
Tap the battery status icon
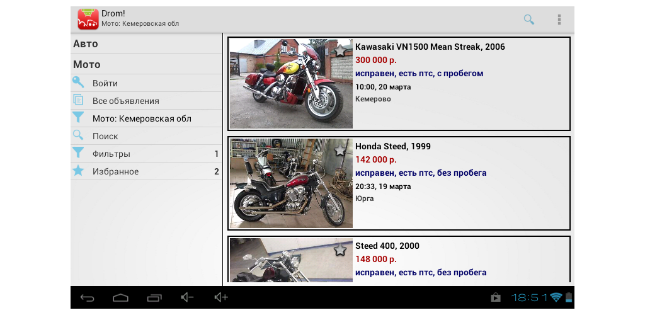(x=569, y=297)
